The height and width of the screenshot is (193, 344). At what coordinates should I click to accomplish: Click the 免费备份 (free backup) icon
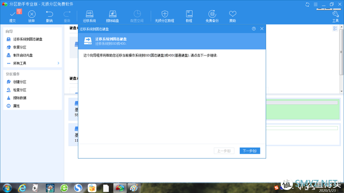pyautogui.click(x=212, y=14)
